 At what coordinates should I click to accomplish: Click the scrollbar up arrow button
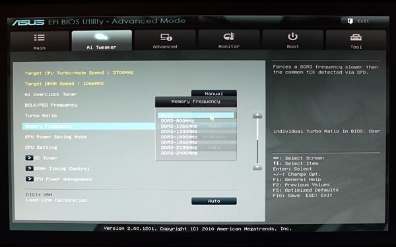[x=257, y=115]
